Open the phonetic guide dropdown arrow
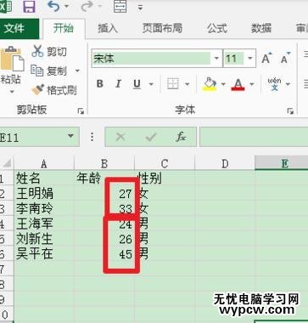The height and width of the screenshot is (323, 308). 288,84
